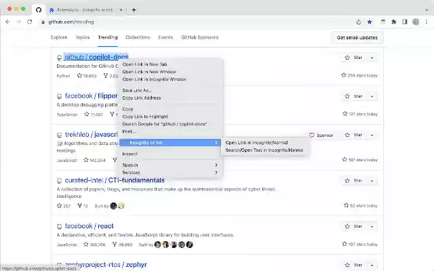This screenshot has width=434, height=271.
Task: Choose Inspect from context menu
Action: coord(170,154)
